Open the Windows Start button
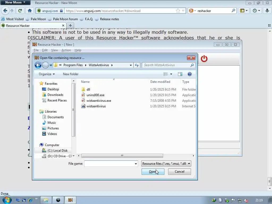 tap(7, 200)
